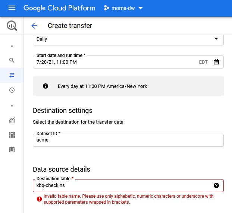Open the main hamburger navigation menu
The width and height of the screenshot is (232, 213).
[x=12, y=8]
